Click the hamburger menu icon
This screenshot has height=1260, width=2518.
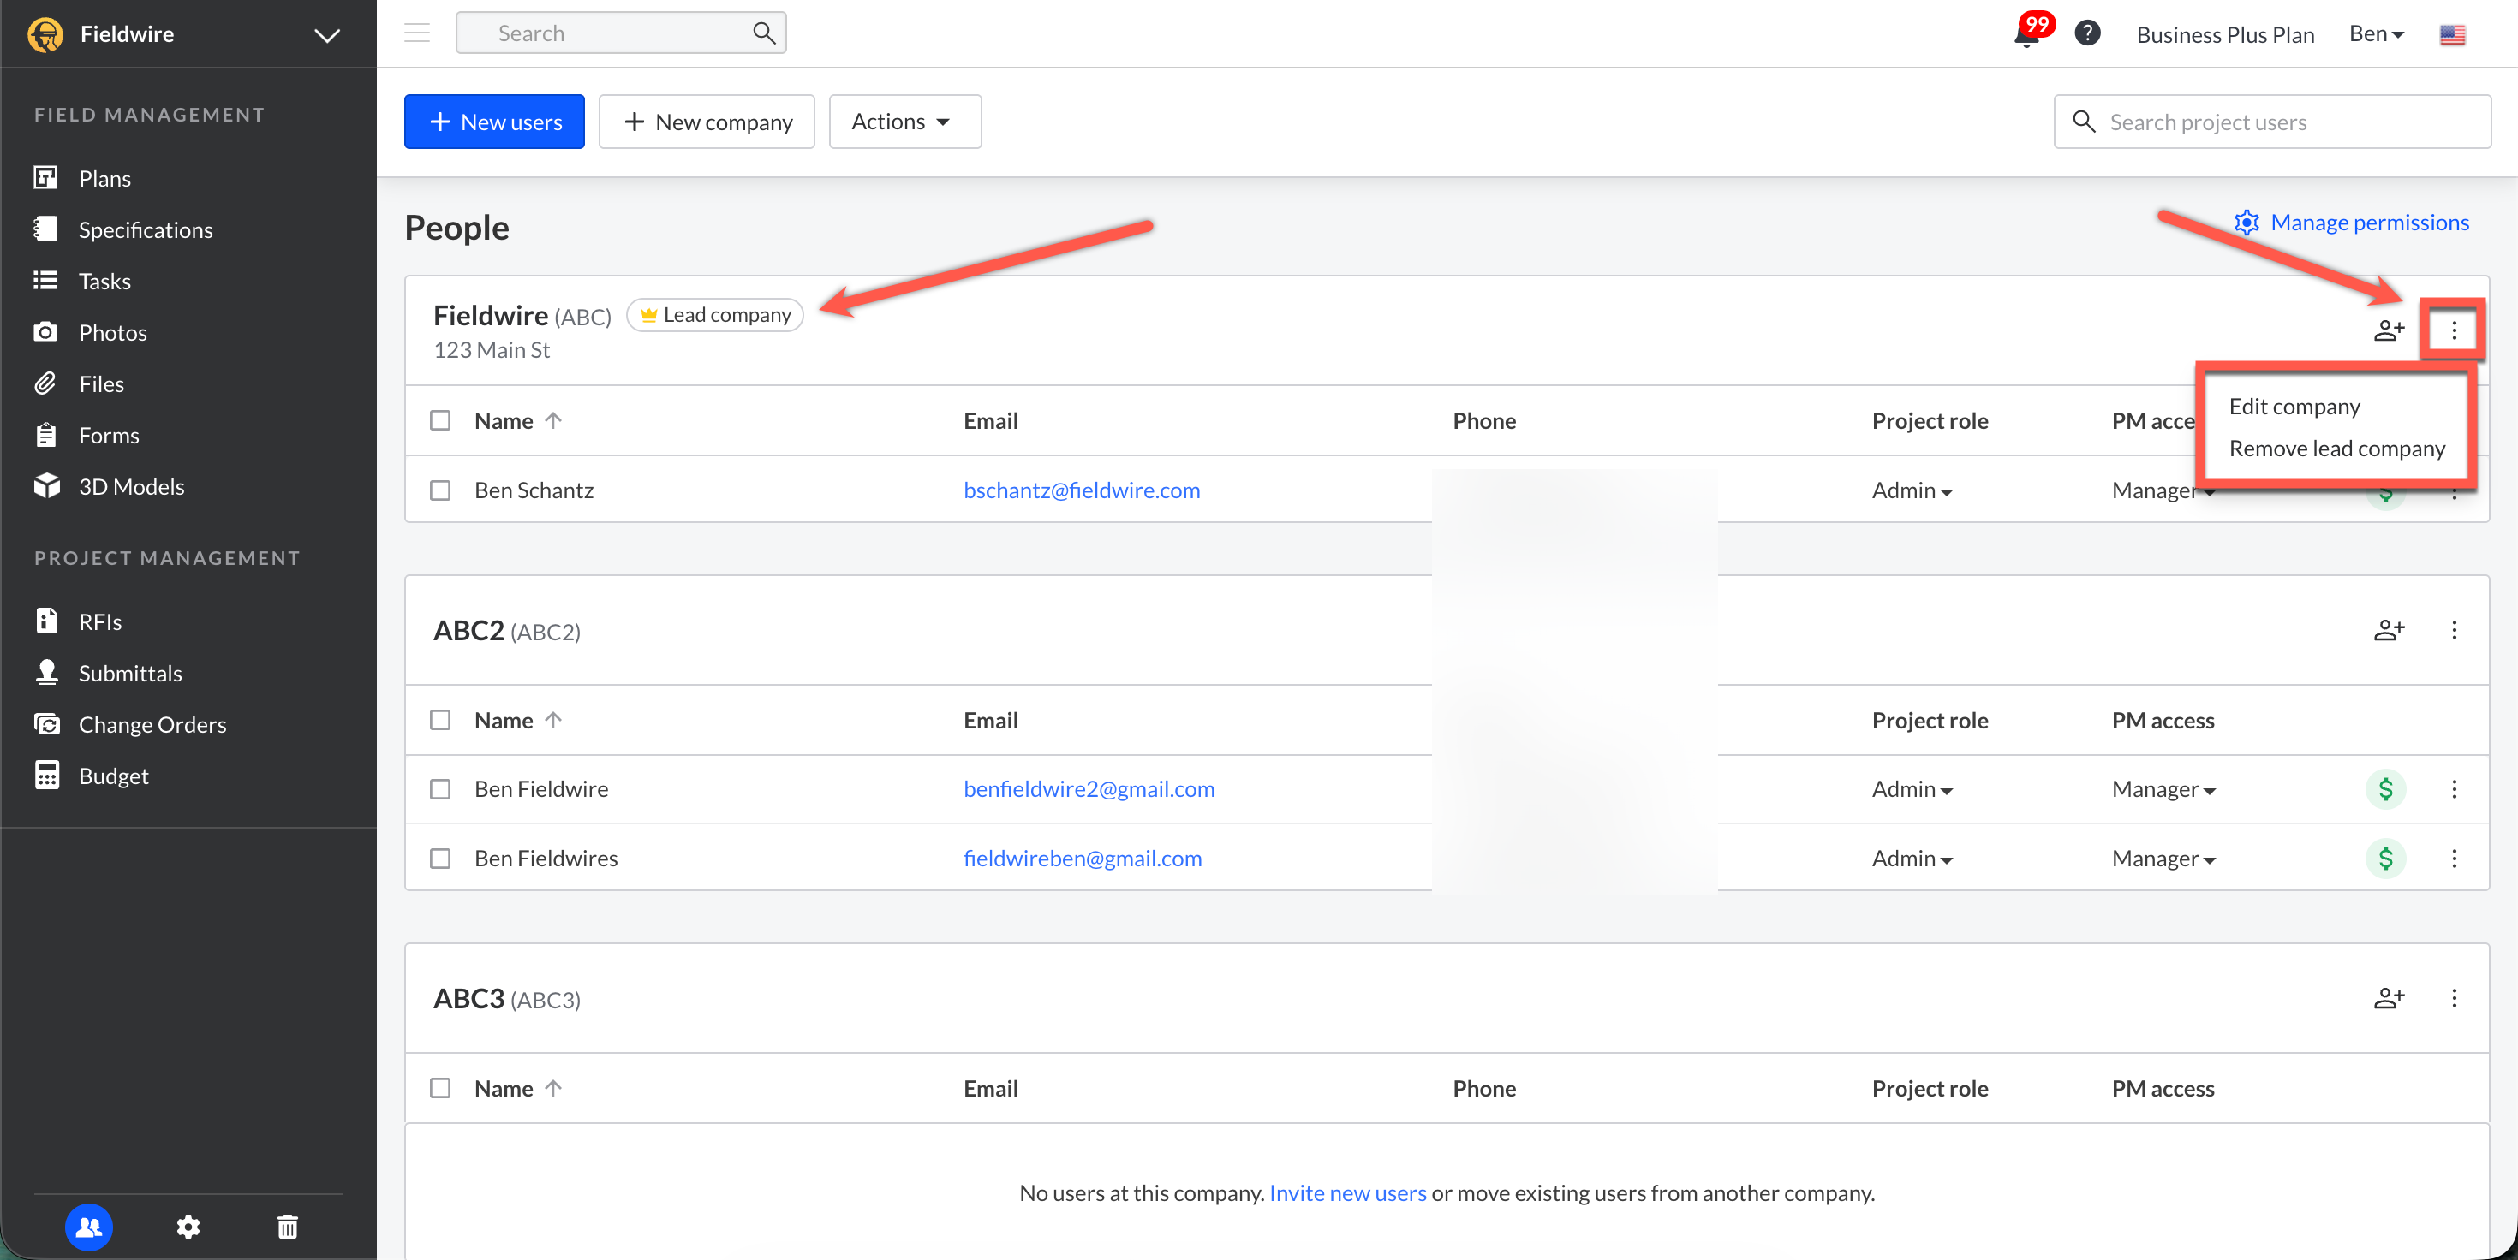click(x=417, y=33)
